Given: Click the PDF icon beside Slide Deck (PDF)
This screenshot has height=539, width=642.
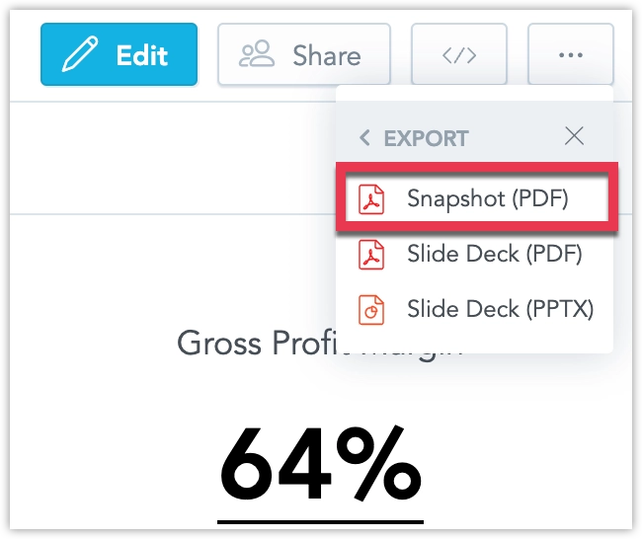Looking at the screenshot, I should 371,255.
